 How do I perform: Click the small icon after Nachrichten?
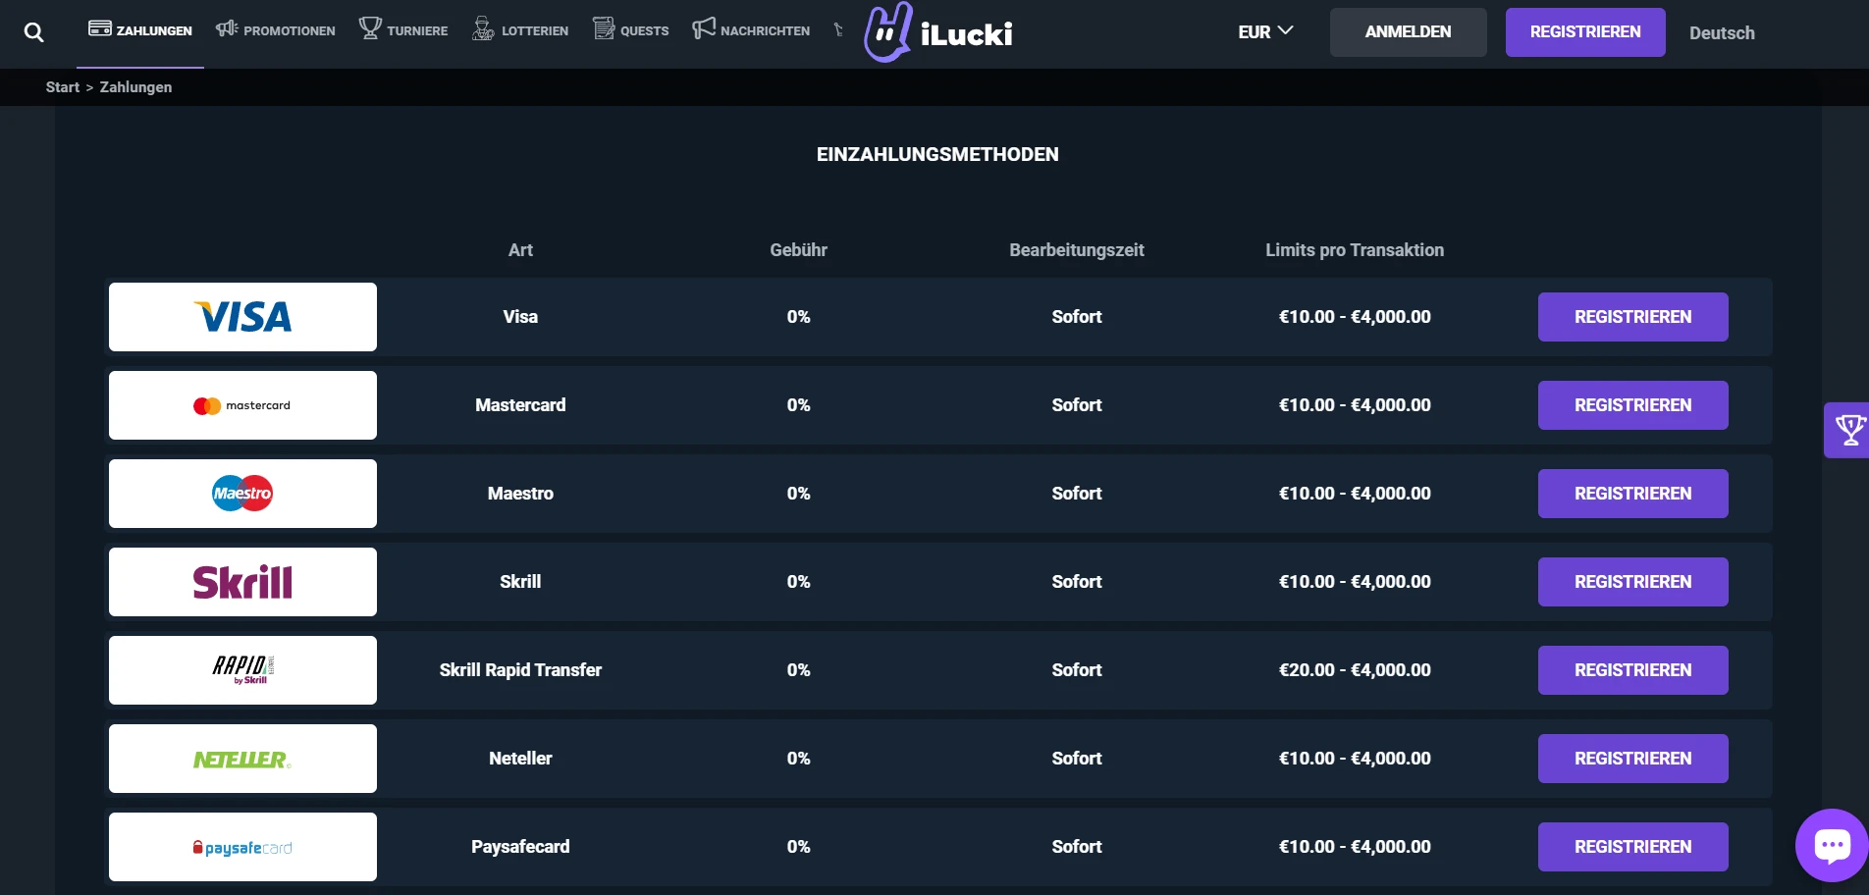point(838,30)
